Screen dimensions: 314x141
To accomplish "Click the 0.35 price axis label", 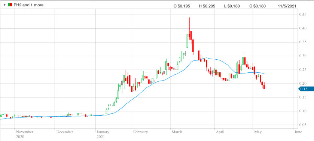I will [x=302, y=42].
